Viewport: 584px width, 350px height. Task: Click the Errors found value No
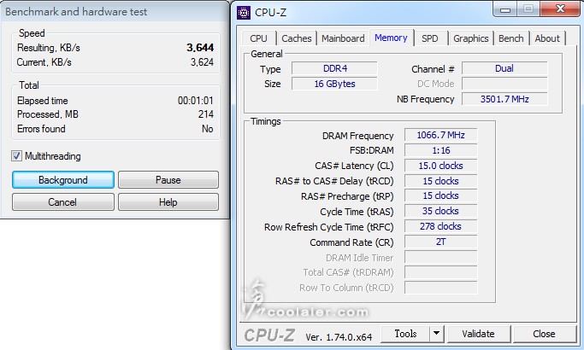208,129
